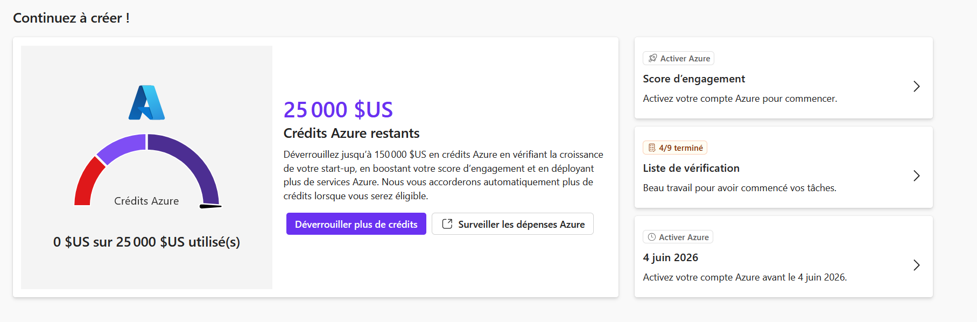Open the 4 juin 2026 card chevron
Viewport: 977px width, 322px height.
916,265
